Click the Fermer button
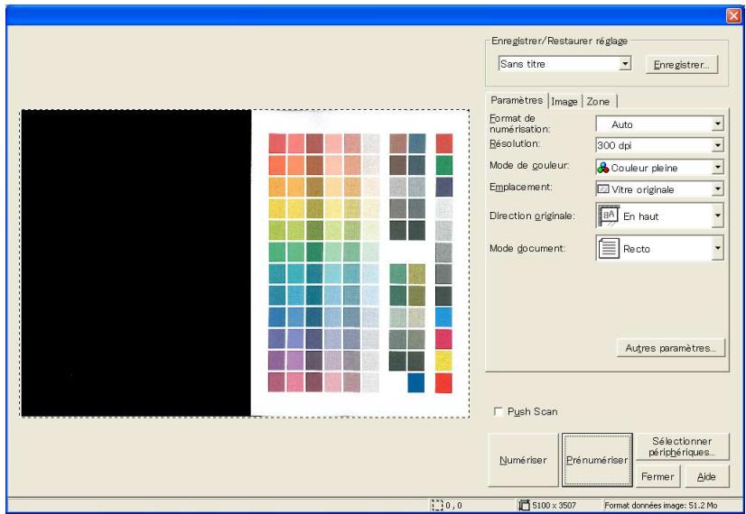 tap(657, 476)
